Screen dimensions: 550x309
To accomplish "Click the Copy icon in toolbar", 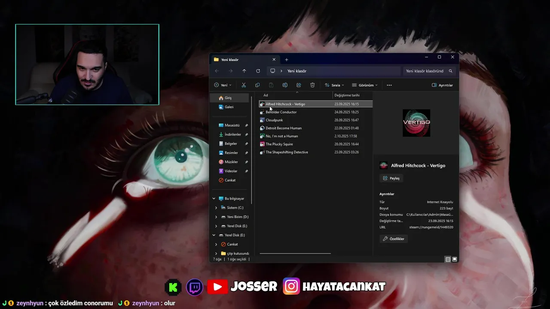I will pos(257,85).
